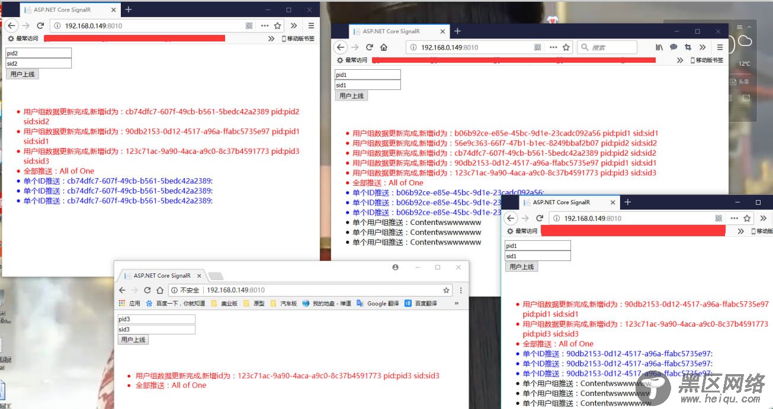
Task: Open 我的地盘 - 禅道 bookmark in Chrome
Action: click(x=327, y=303)
